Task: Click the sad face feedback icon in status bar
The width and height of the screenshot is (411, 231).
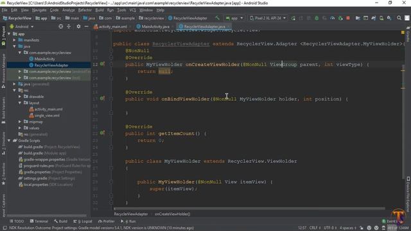Action: pos(376,228)
